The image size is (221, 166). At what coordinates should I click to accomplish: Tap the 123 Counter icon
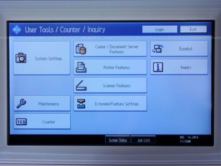click(21, 122)
